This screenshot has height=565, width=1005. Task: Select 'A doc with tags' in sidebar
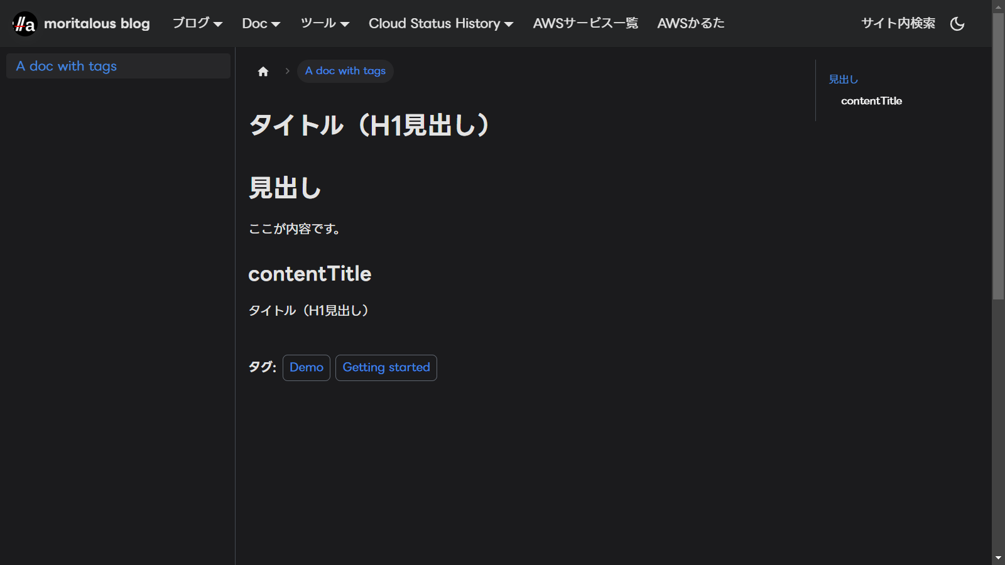(67, 66)
